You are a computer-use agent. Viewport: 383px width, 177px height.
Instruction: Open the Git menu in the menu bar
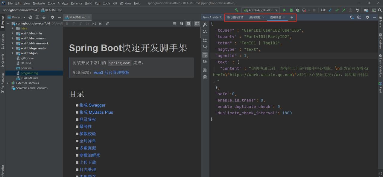pos(115,3)
